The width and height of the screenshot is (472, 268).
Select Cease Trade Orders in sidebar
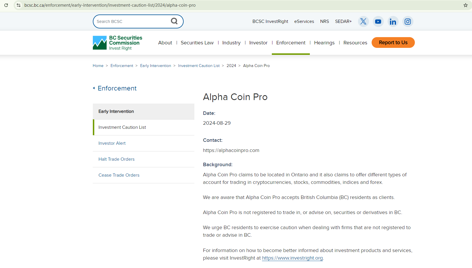(119, 175)
